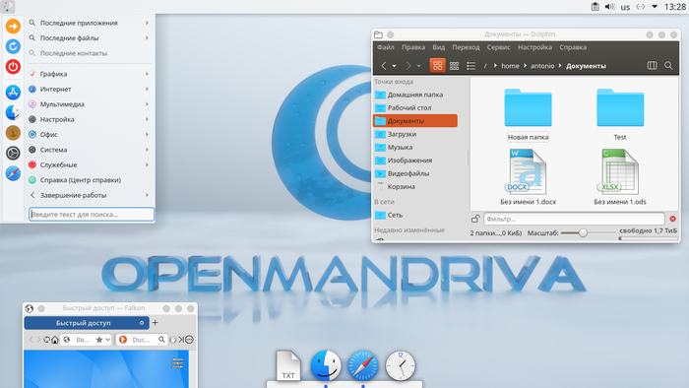Click the red power icon in launcher sidebar
This screenshot has height=388, width=689.
[13, 67]
